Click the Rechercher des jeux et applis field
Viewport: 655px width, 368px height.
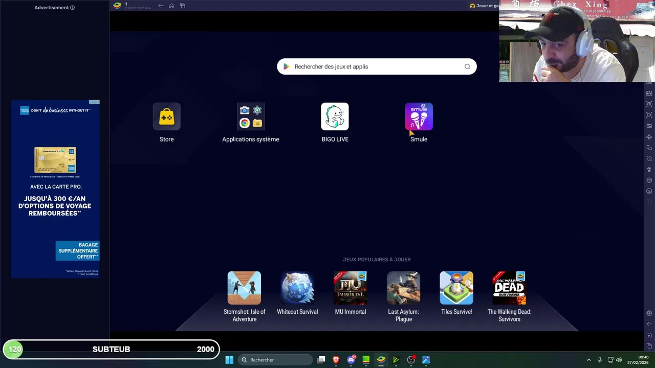tap(377, 66)
